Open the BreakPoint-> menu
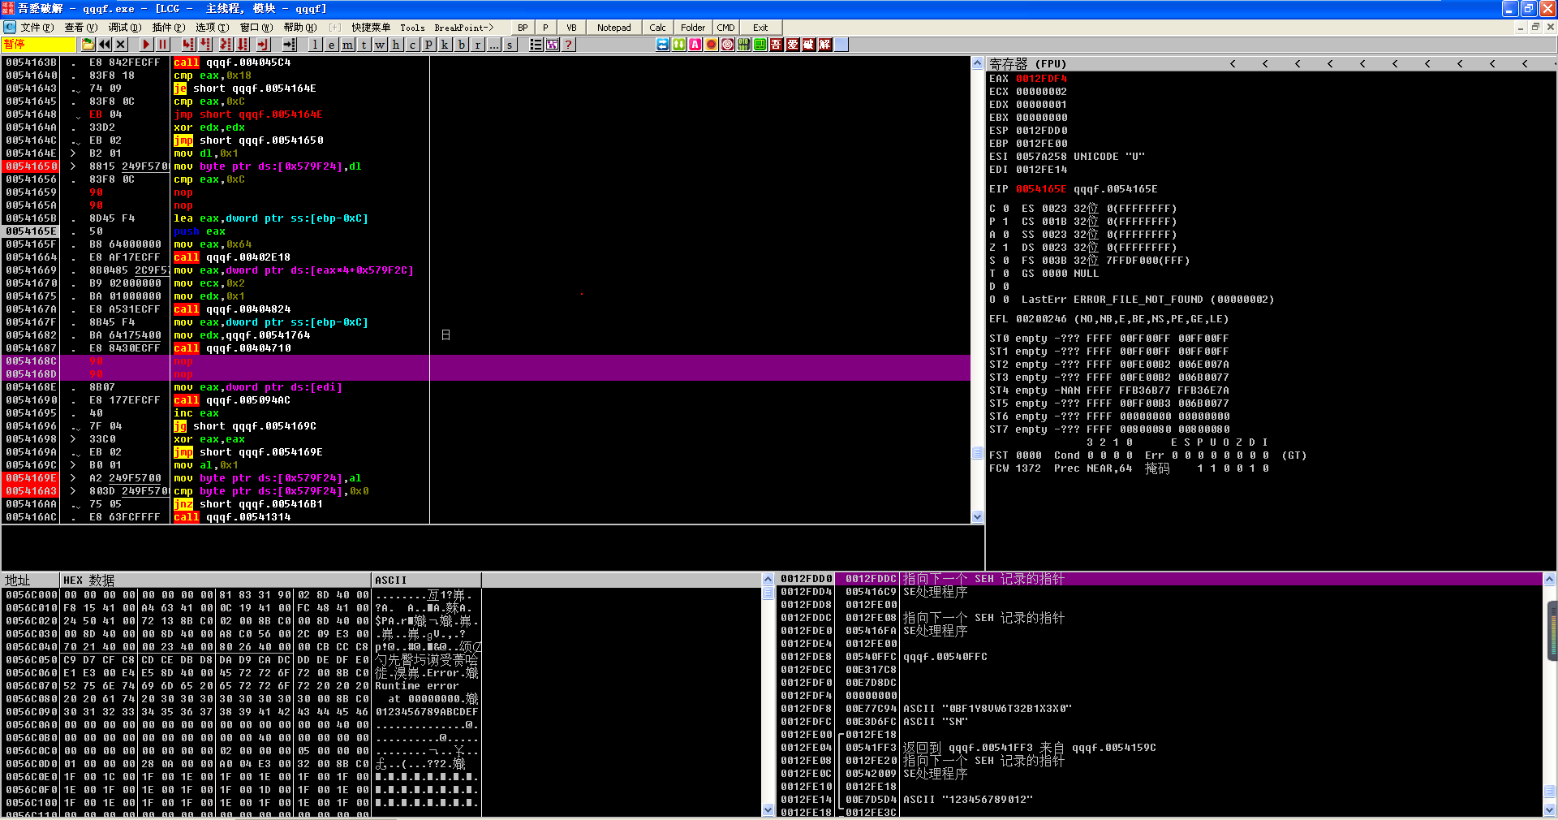1558x820 pixels. [463, 28]
